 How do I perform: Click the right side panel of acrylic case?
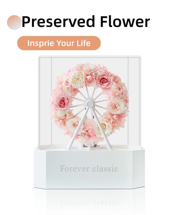[134, 101]
